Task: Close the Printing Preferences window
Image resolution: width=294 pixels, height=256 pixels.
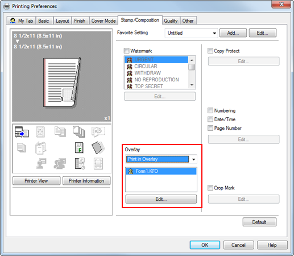Action: [281, 4]
